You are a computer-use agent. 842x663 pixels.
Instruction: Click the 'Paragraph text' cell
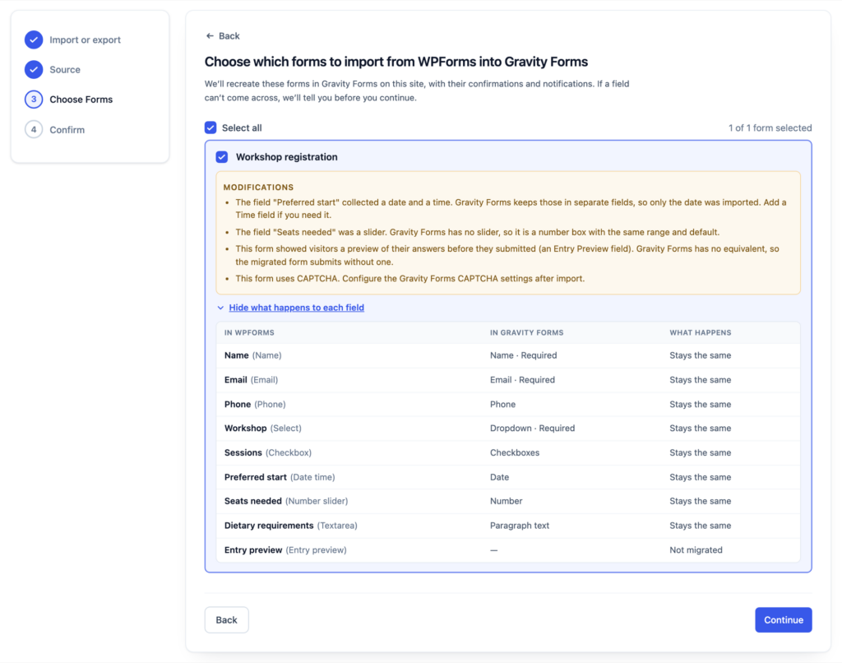(520, 526)
